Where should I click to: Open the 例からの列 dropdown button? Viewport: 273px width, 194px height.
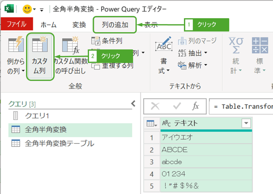pos(16,55)
